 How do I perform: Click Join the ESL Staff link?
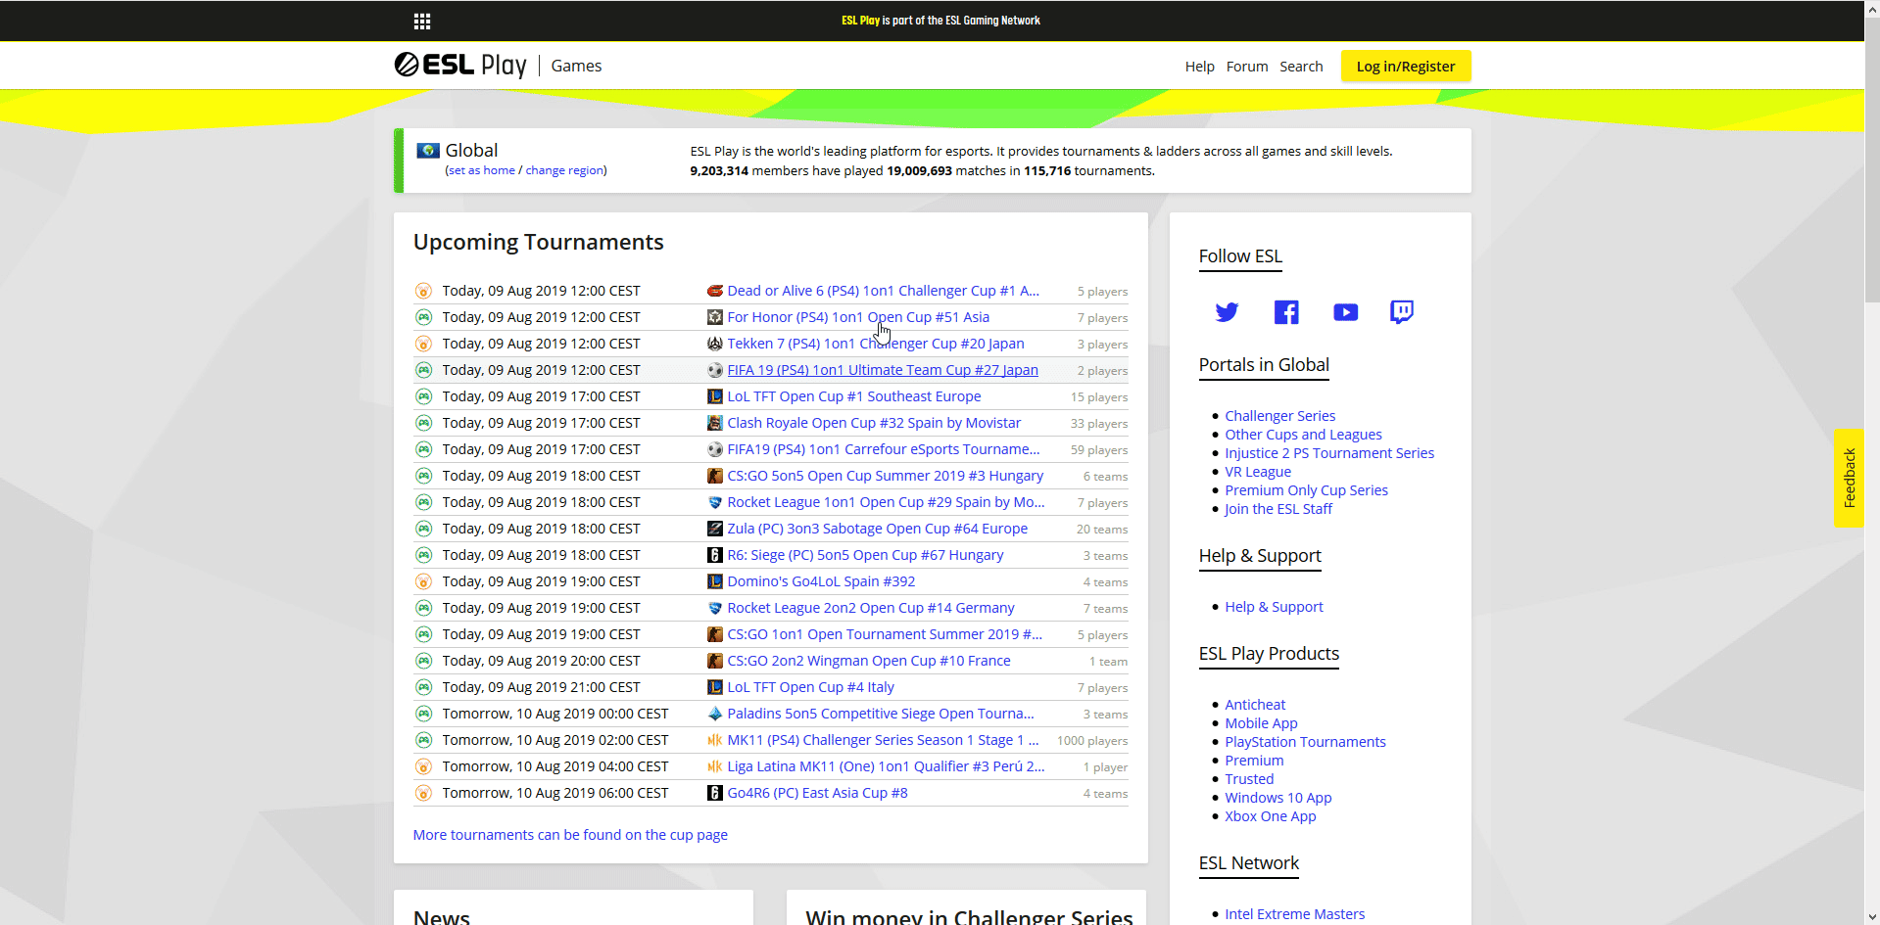(1278, 509)
